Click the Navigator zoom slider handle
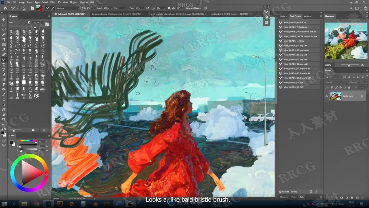 pos(349,65)
